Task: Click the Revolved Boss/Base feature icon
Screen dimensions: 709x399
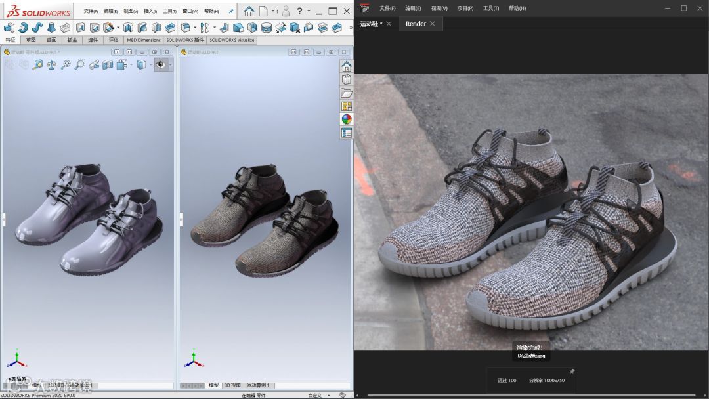Action: click(23, 28)
